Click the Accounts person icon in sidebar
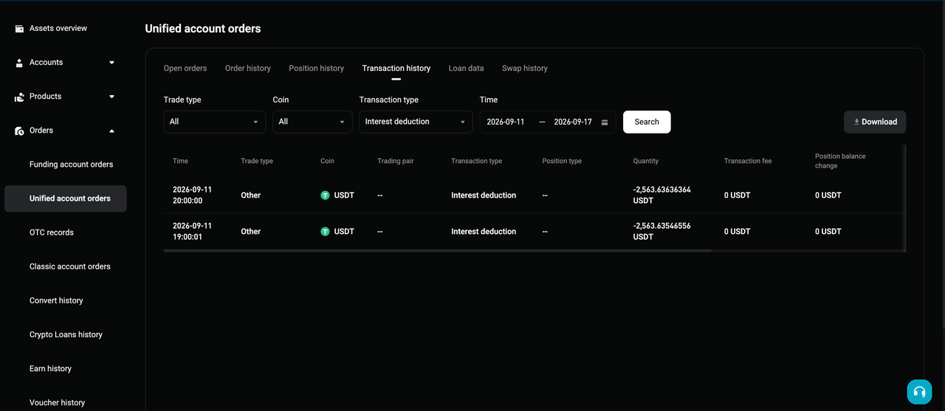 [x=19, y=63]
